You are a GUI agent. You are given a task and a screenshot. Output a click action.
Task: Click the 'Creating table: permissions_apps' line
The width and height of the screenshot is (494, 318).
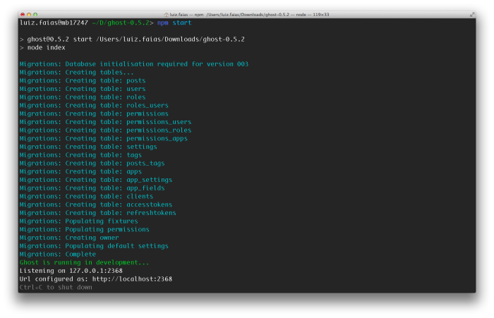[103, 138]
